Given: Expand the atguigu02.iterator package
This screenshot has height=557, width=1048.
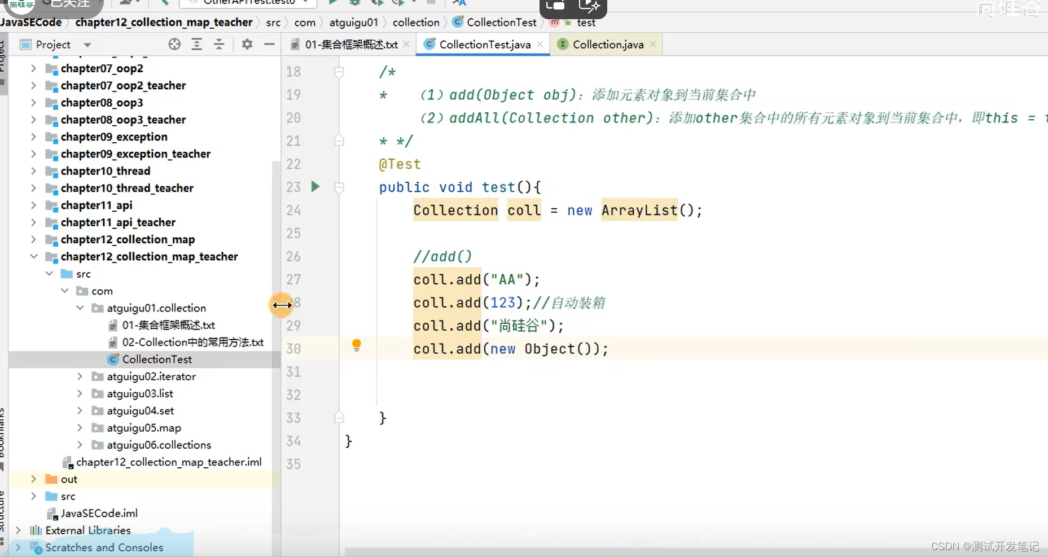Looking at the screenshot, I should point(80,376).
